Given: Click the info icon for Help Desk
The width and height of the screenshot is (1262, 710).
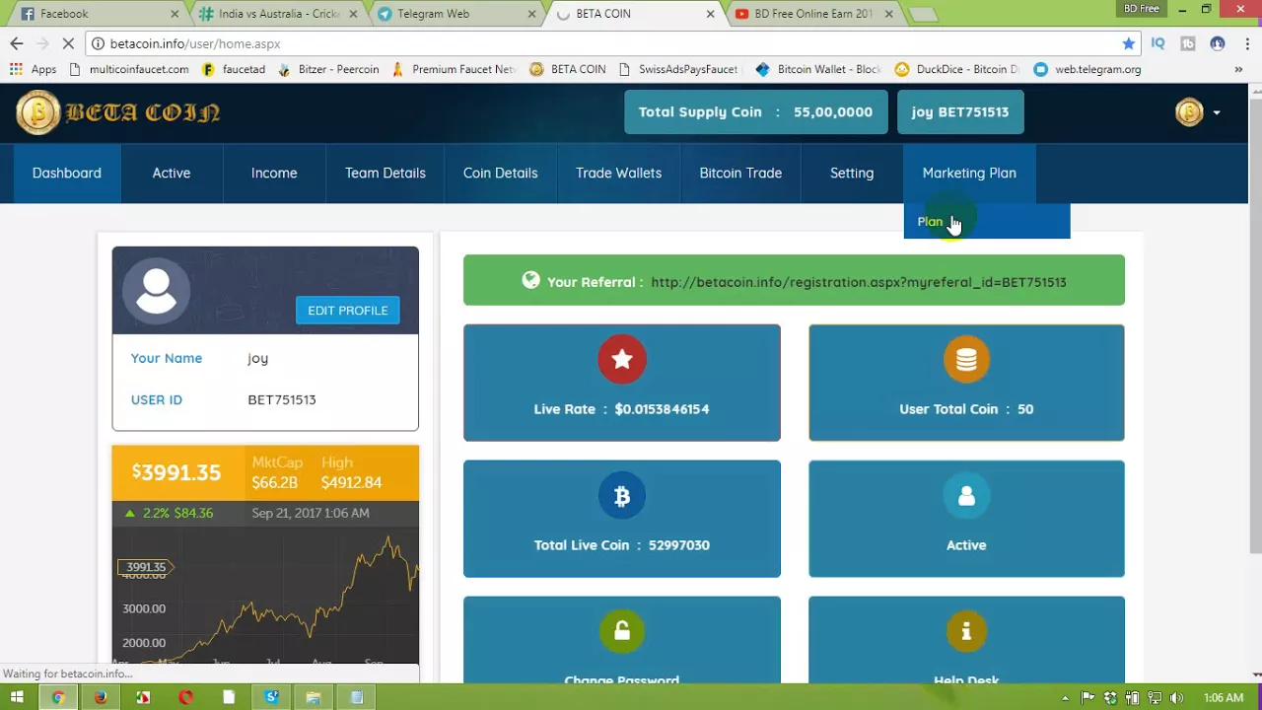Looking at the screenshot, I should click(966, 632).
